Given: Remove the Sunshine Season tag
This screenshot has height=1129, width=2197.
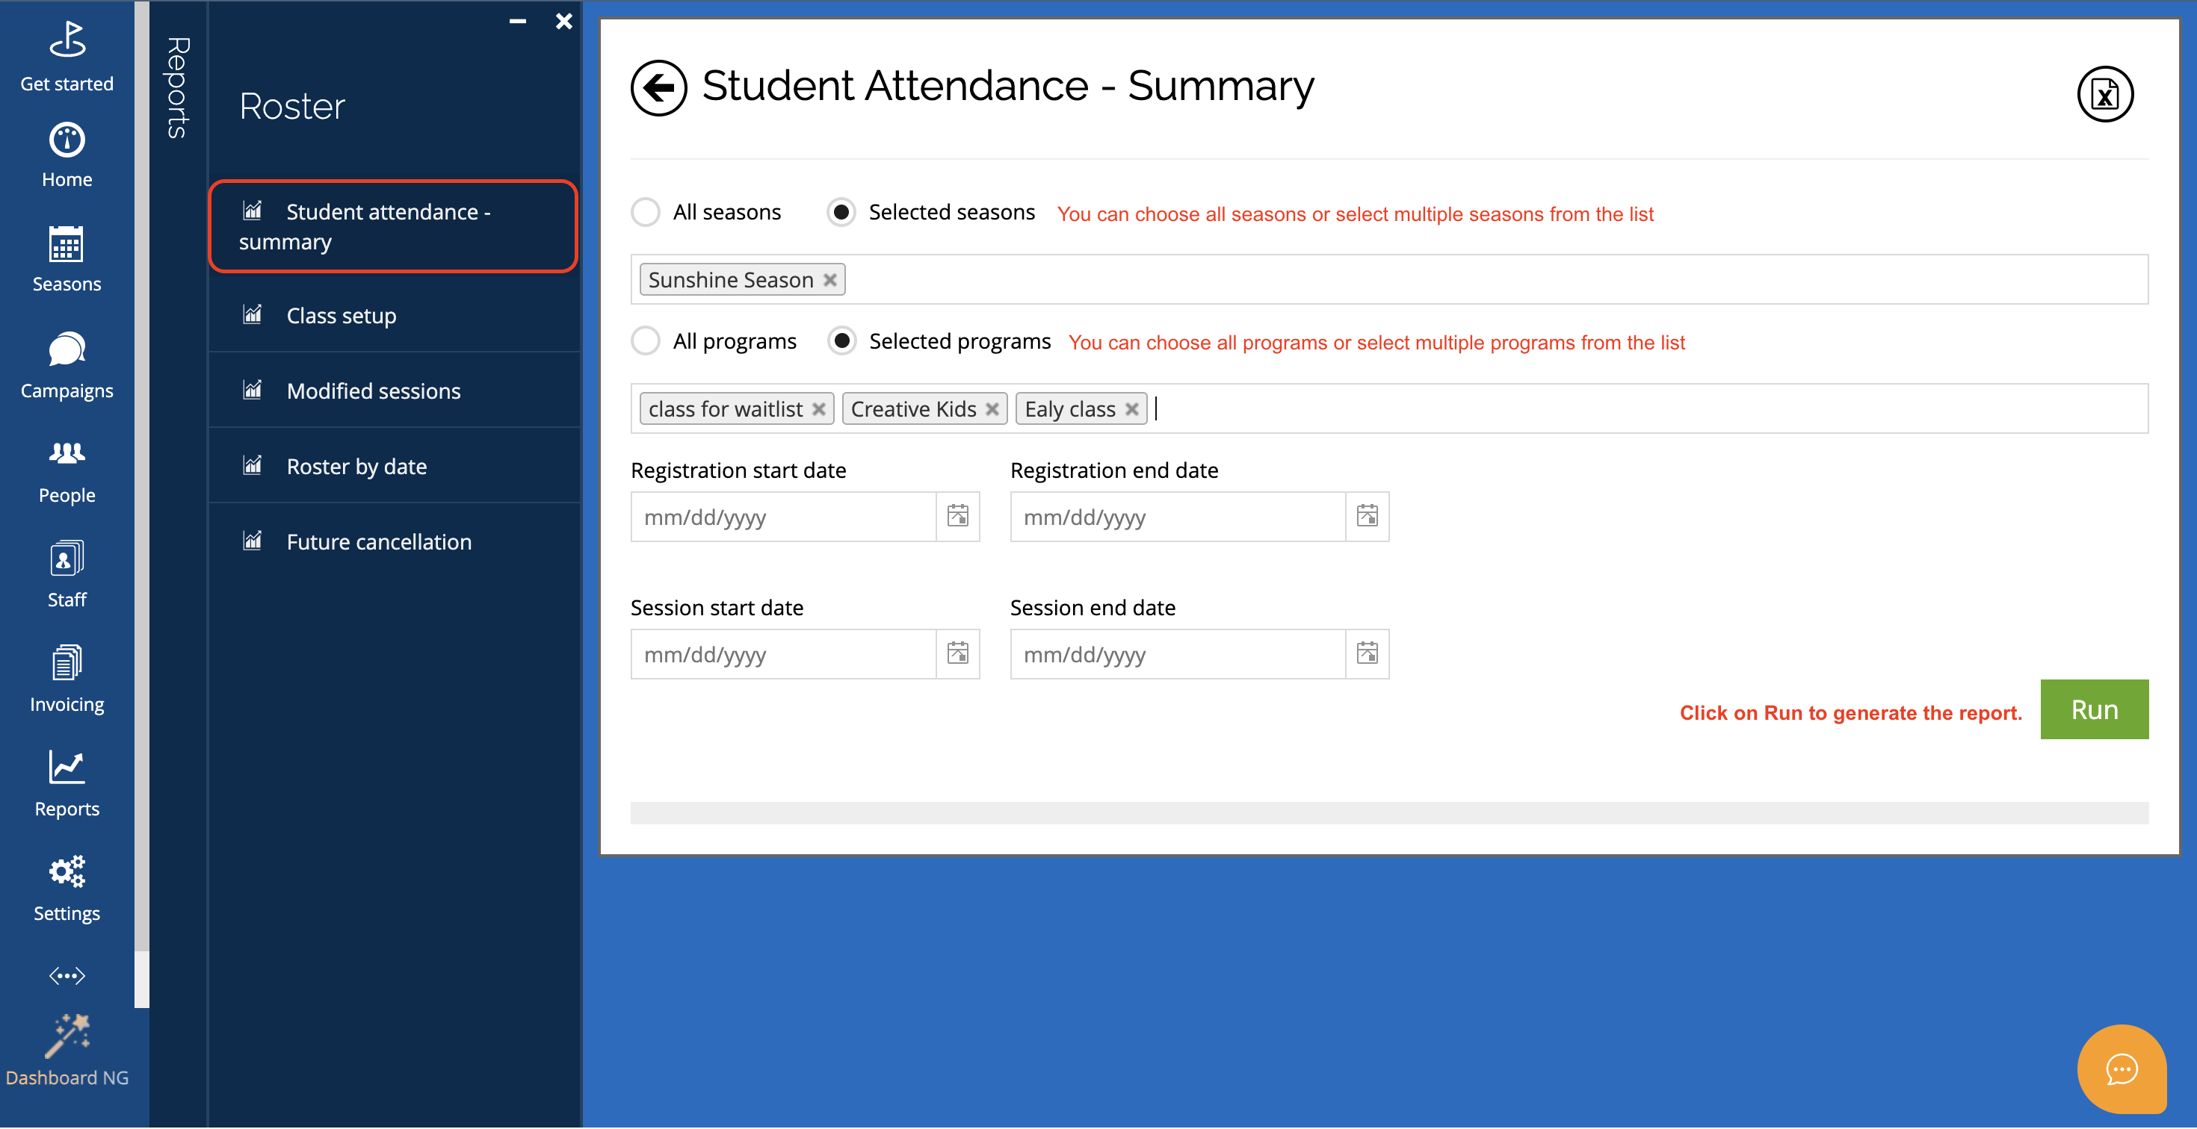Looking at the screenshot, I should tap(829, 280).
